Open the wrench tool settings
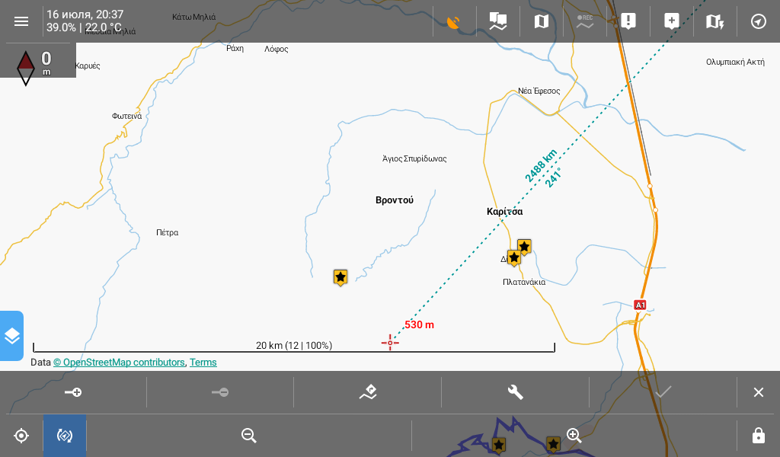This screenshot has height=457, width=780. tap(516, 392)
